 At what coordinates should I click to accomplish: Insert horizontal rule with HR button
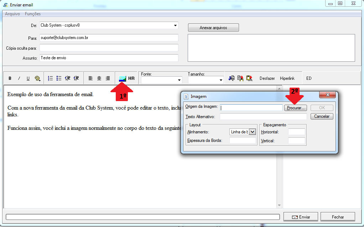coord(131,78)
